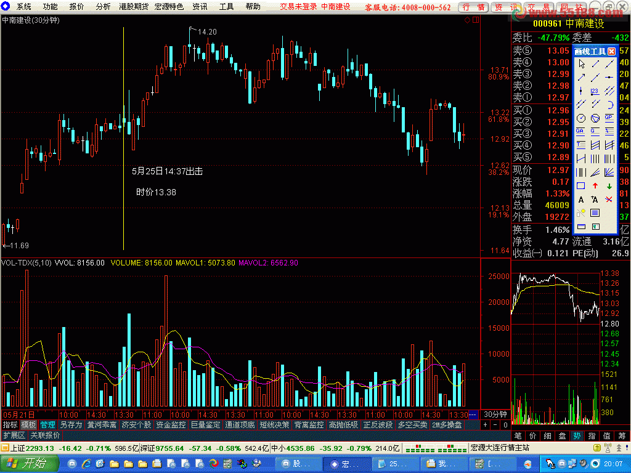Switch to the 筹 tab in quote panel

pyautogui.click(x=622, y=435)
